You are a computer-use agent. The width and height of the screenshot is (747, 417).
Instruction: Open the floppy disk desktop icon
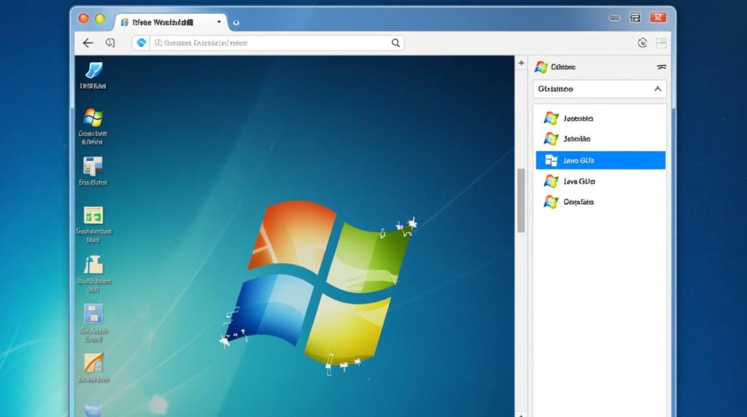pos(93,314)
